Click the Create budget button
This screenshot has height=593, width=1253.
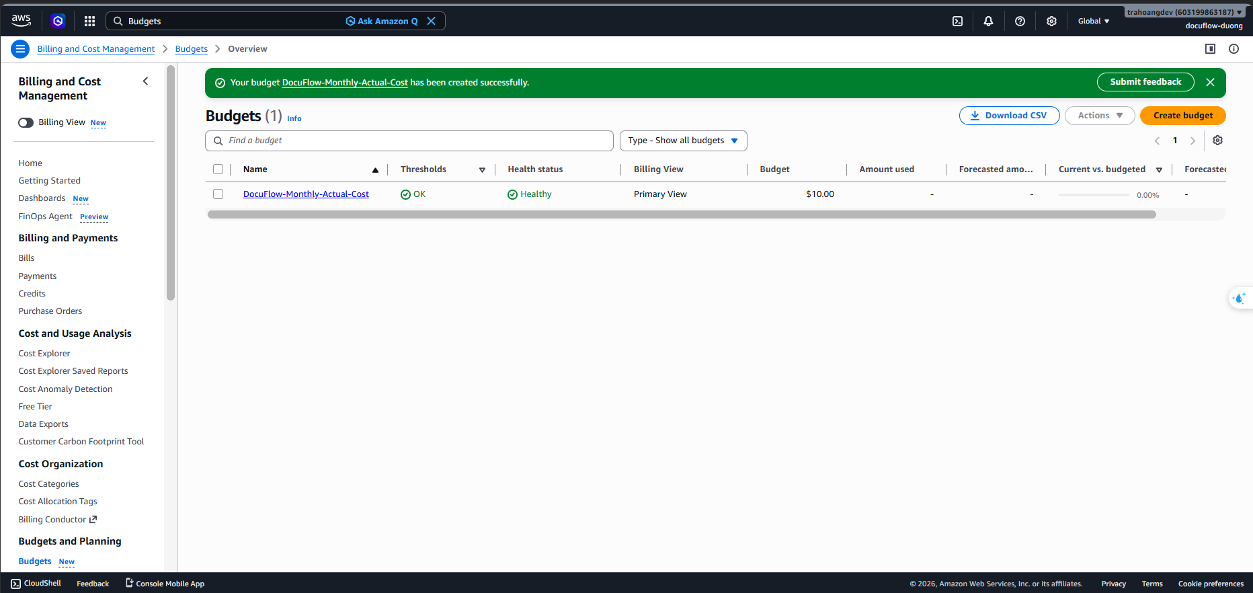[x=1183, y=116]
